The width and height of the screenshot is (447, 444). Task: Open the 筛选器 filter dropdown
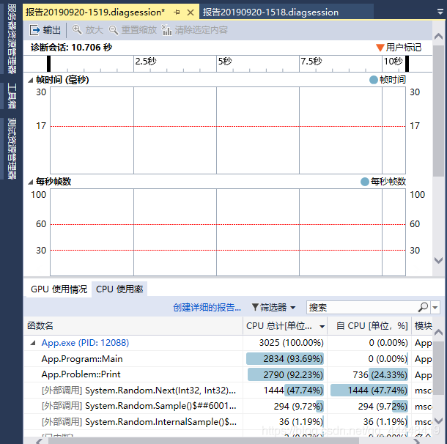273,307
